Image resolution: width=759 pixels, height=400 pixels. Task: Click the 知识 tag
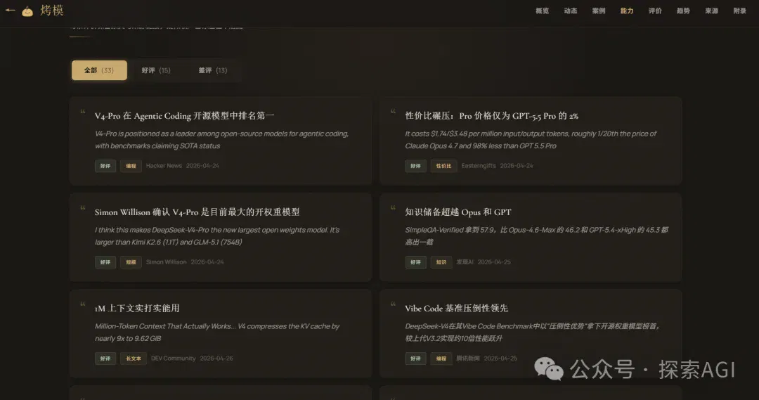click(x=441, y=262)
